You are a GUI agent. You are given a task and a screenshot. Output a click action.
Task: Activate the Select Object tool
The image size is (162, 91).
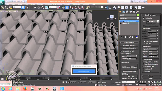click(x=23, y=8)
